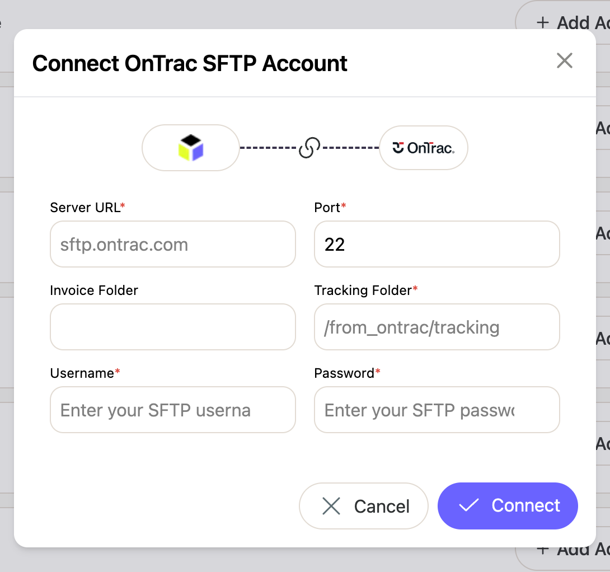Click the checkmark icon in Connect button

468,505
